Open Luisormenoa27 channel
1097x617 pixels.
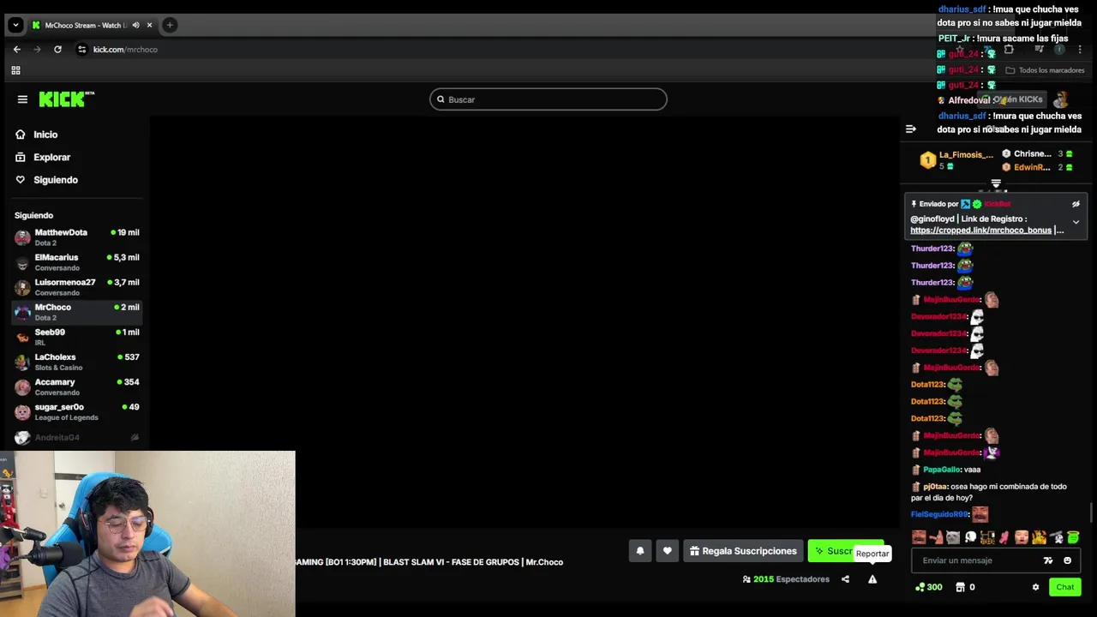coord(77,287)
